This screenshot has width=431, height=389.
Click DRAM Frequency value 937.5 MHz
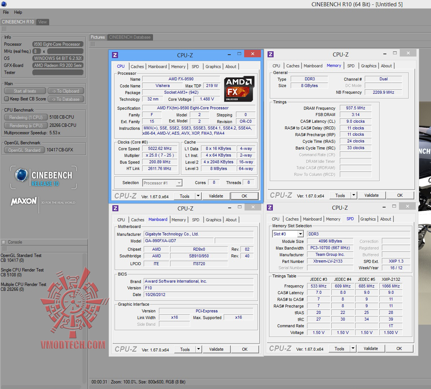355,108
